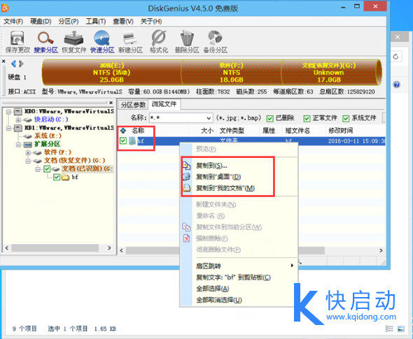
Task: Collapse the HD0 VMware disk node
Action: click(x=8, y=112)
